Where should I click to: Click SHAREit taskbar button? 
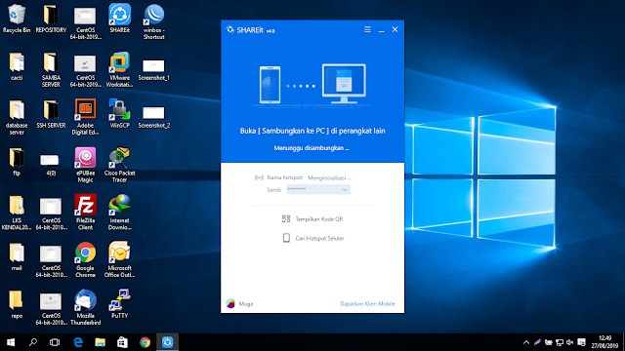coord(167,342)
